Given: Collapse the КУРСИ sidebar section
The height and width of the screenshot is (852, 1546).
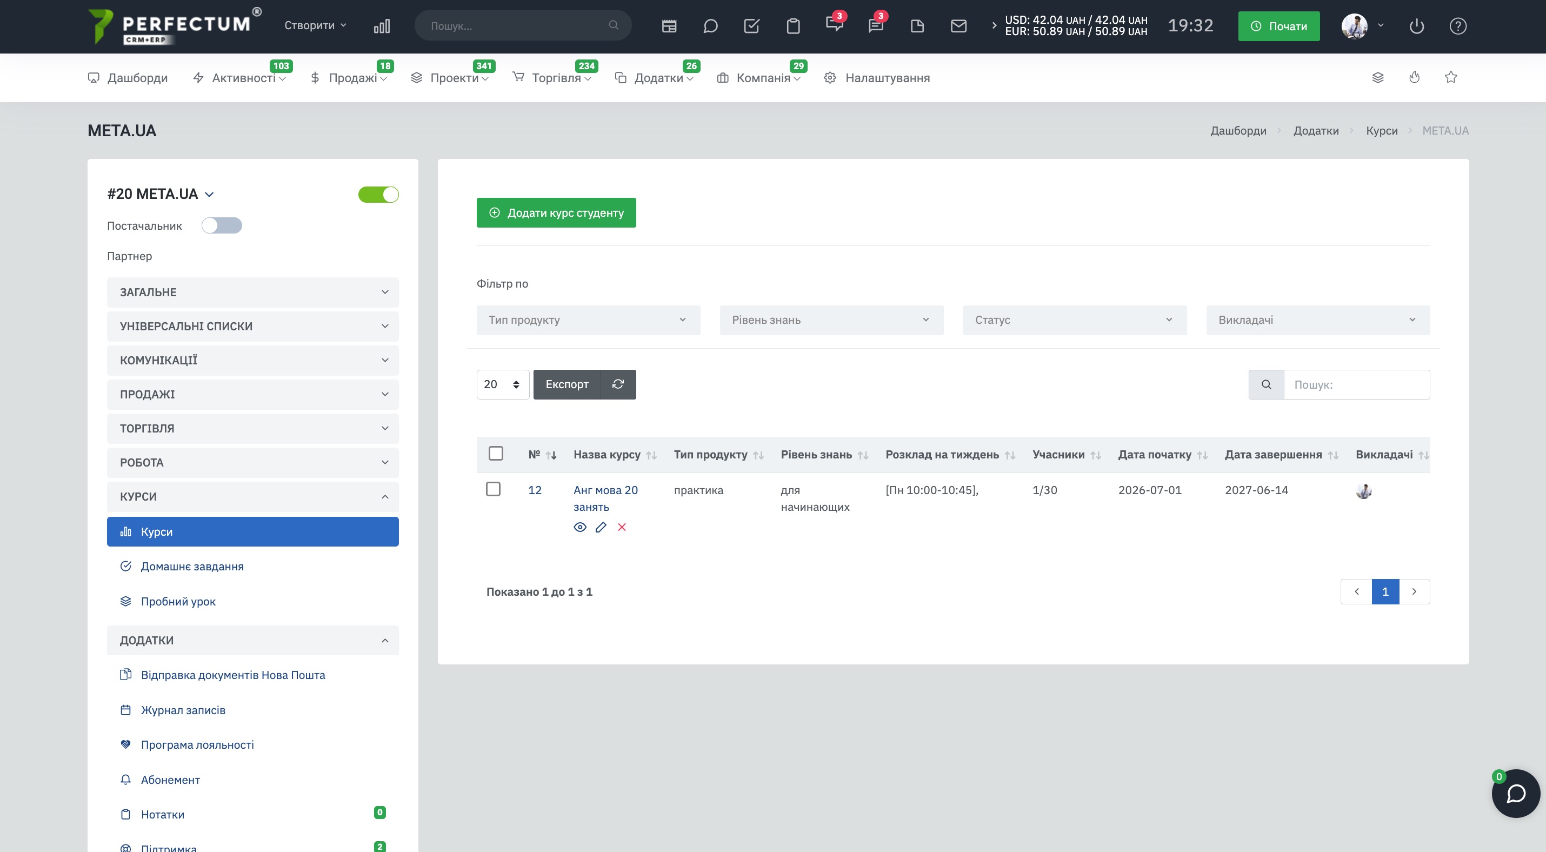Looking at the screenshot, I should 252,497.
